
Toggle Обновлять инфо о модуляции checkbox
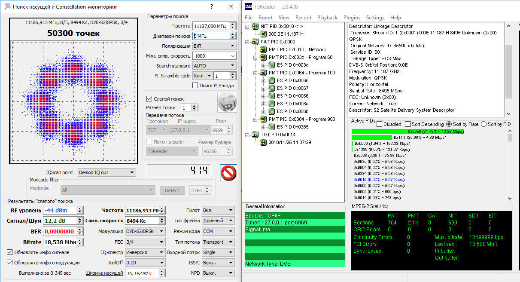coord(10,263)
